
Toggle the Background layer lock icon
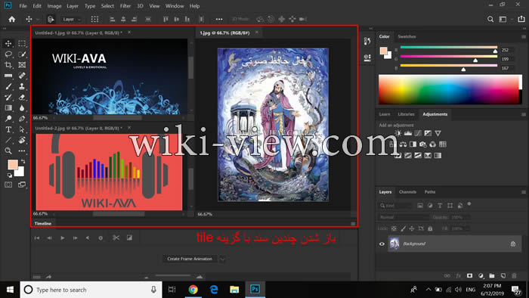click(513, 244)
